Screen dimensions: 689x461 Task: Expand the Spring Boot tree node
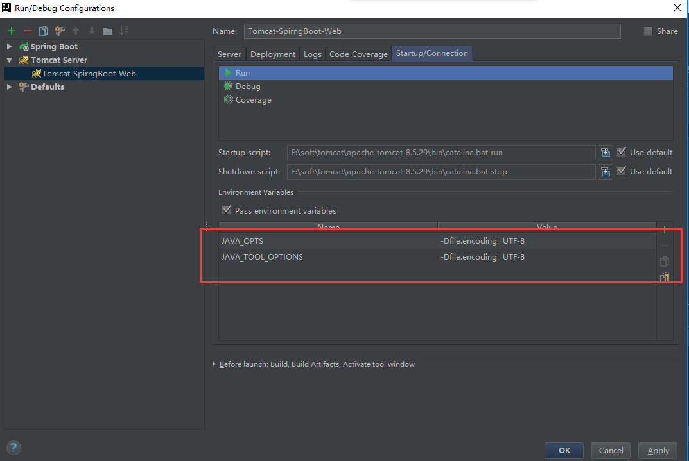pos(9,46)
